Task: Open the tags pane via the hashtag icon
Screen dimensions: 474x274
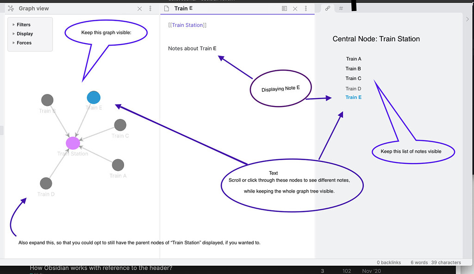Action: (342, 8)
